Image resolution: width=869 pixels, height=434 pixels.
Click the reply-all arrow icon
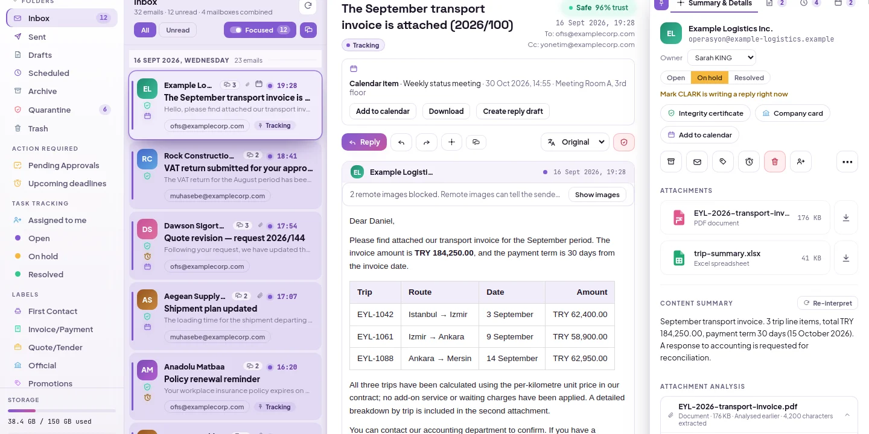401,142
